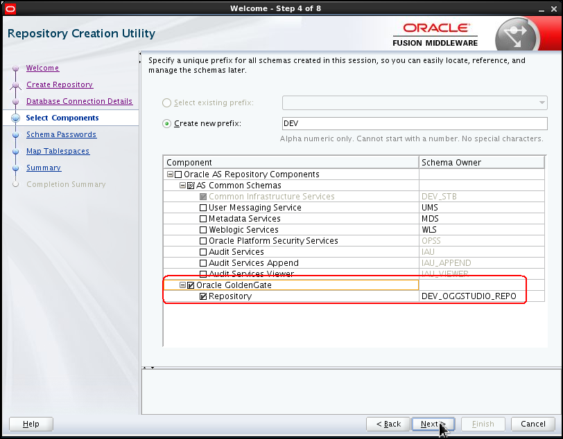The width and height of the screenshot is (563, 439).
Task: Click the Schema Passwords step indicator dot
Action: tap(16, 134)
